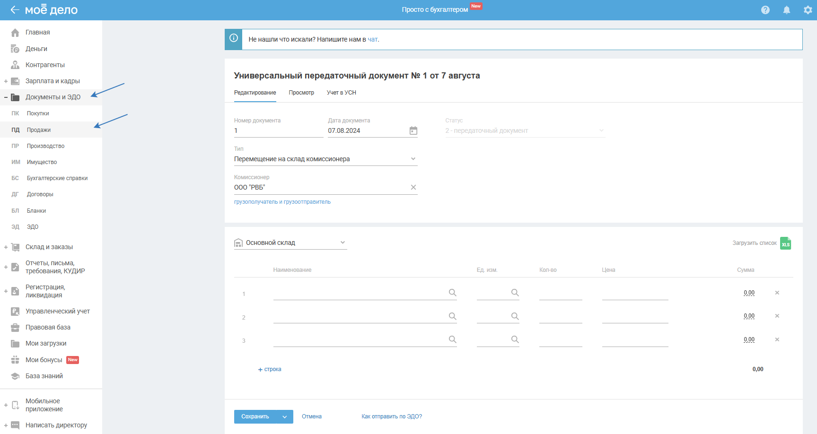Focus the Номер документа input field

tap(279, 131)
